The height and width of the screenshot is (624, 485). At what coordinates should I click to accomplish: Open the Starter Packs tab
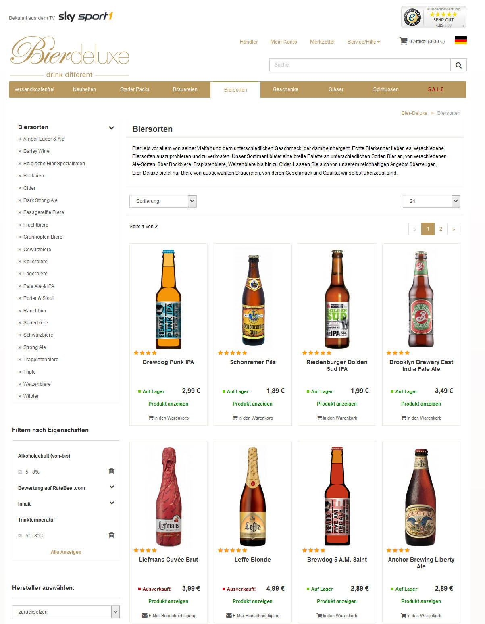tap(135, 89)
